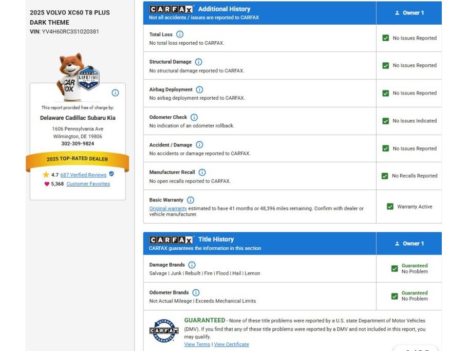This screenshot has height=351, width=468.
Task: Click the Structural Damage green check mark
Action: click(x=386, y=65)
